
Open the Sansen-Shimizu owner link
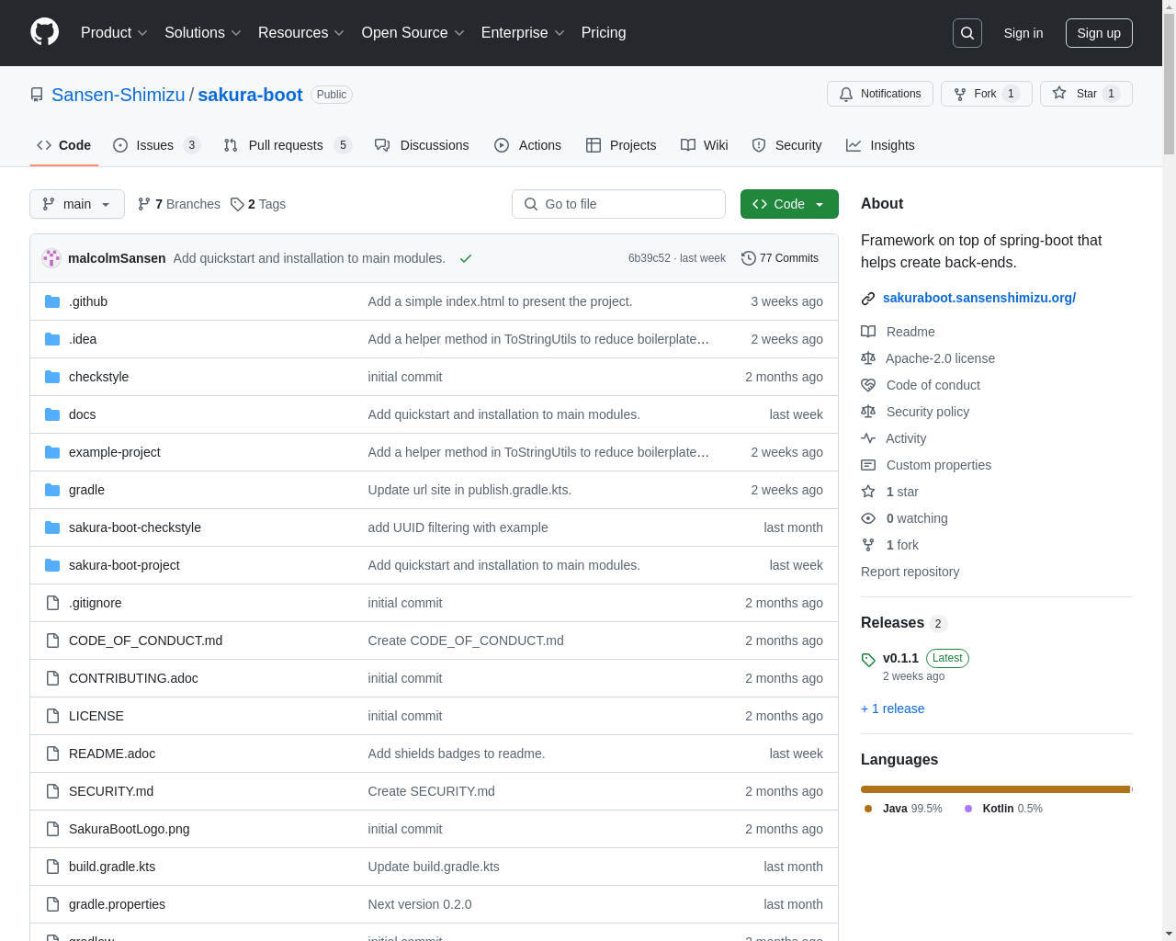click(119, 95)
